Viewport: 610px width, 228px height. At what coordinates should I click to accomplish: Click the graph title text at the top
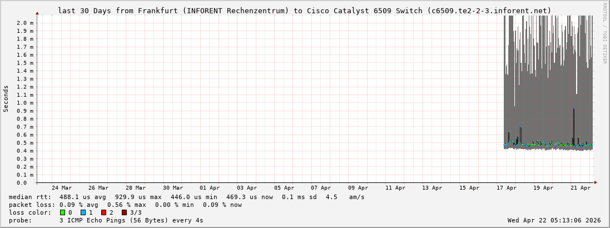point(304,11)
